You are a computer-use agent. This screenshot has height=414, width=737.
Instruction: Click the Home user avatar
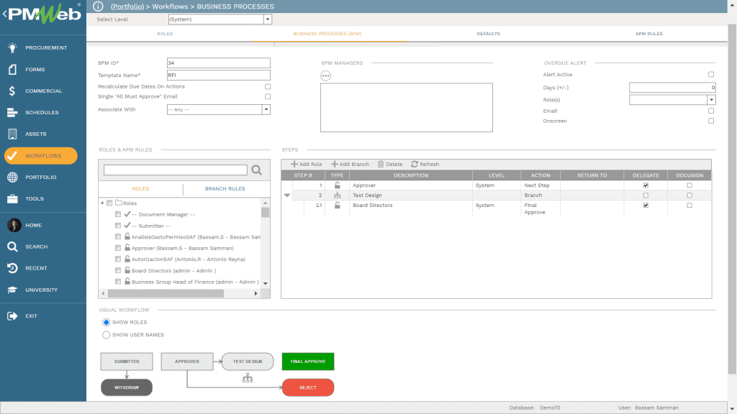click(14, 225)
